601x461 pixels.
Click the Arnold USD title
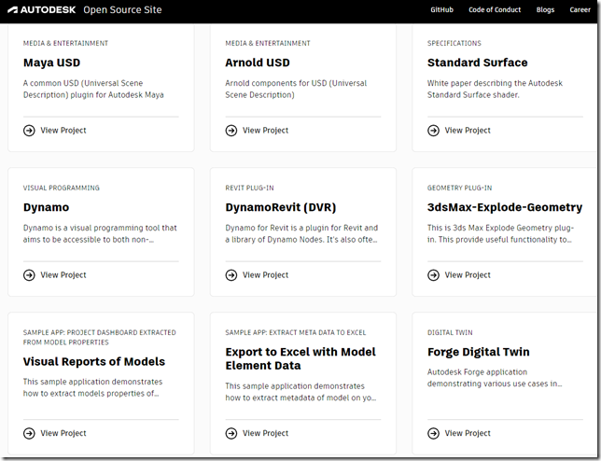coord(258,63)
